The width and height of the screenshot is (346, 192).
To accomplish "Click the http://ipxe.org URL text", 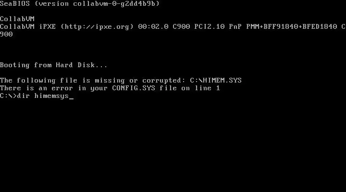I will tap(97, 27).
